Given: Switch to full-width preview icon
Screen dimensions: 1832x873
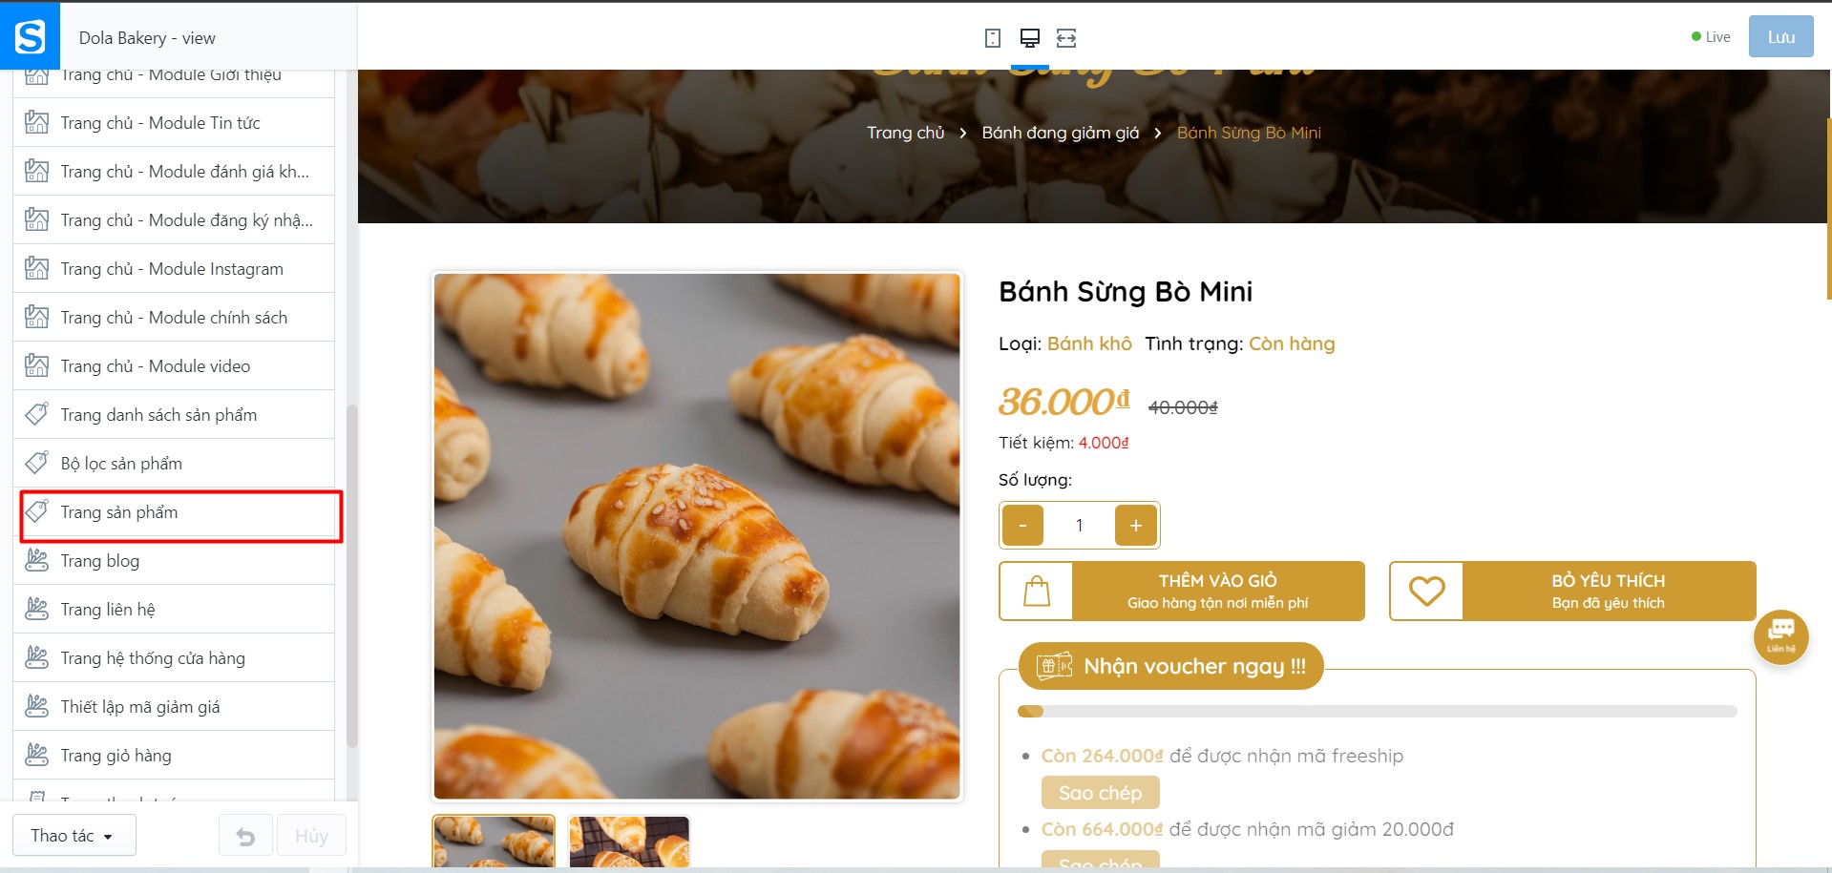Looking at the screenshot, I should coord(1066,38).
